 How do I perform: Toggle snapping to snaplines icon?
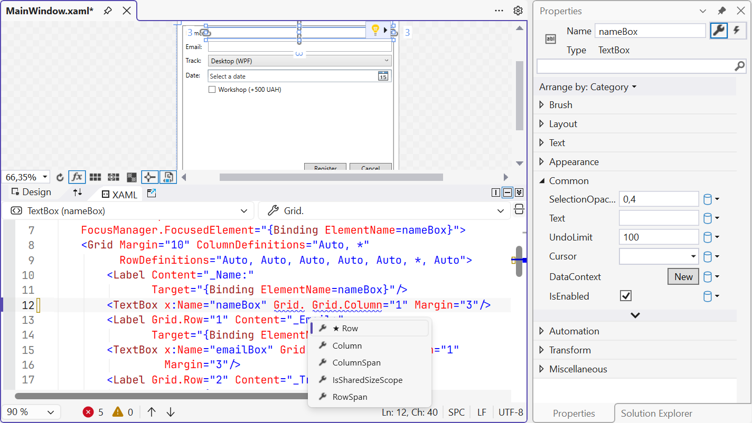click(x=149, y=177)
